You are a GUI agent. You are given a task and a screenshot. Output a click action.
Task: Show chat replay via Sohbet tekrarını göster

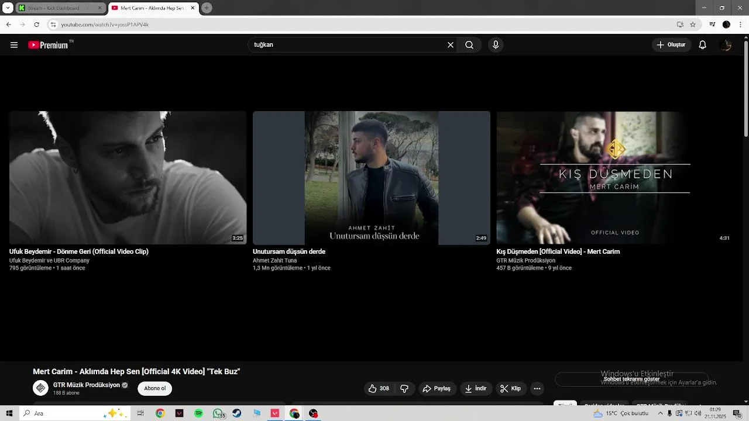click(x=631, y=379)
